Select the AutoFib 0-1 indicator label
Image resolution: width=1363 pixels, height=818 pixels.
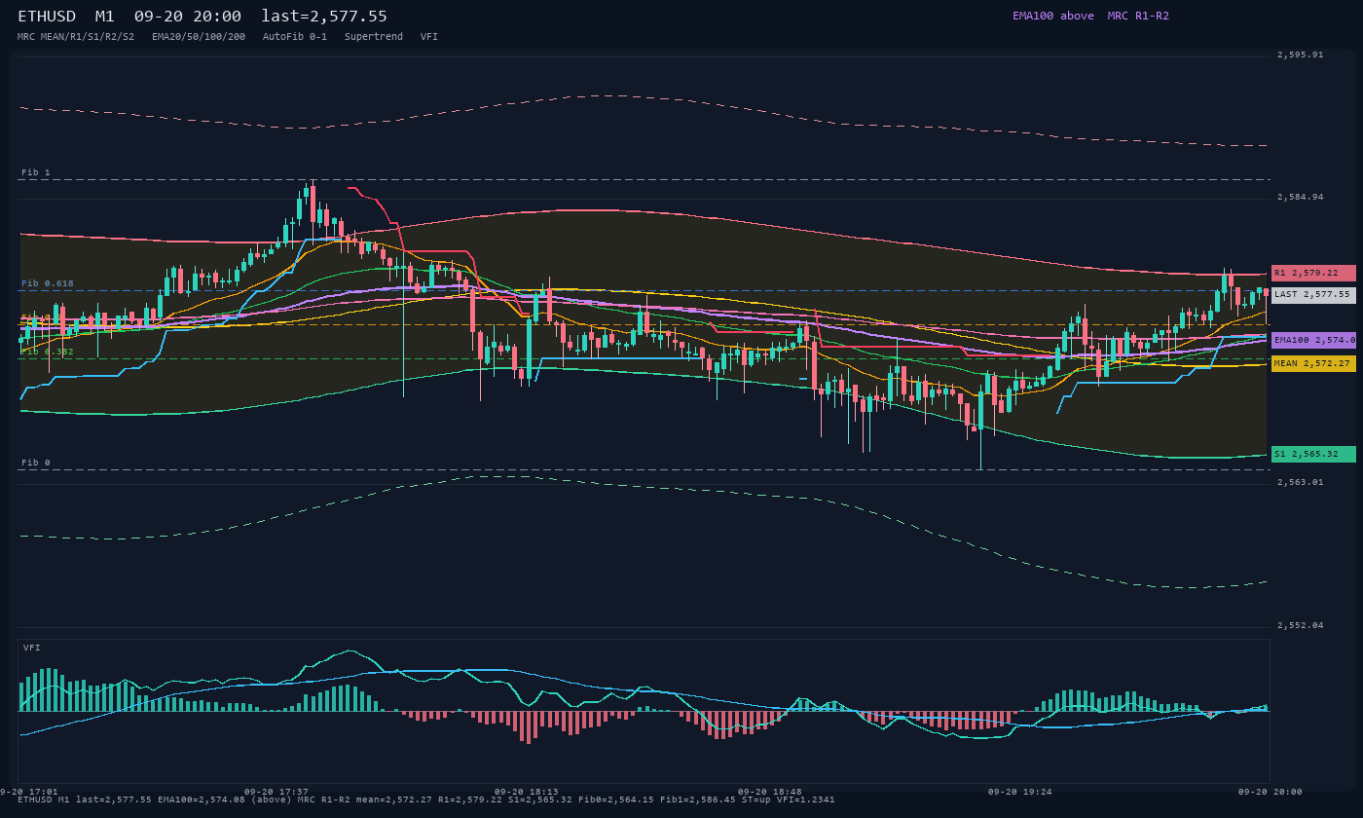coord(295,36)
